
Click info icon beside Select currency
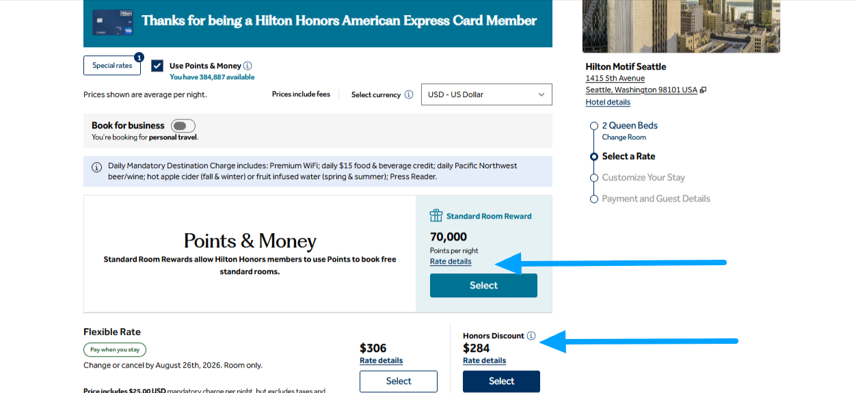coord(409,94)
